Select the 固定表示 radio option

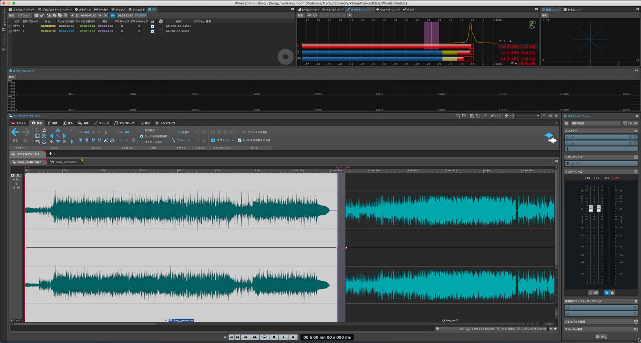click(142, 130)
